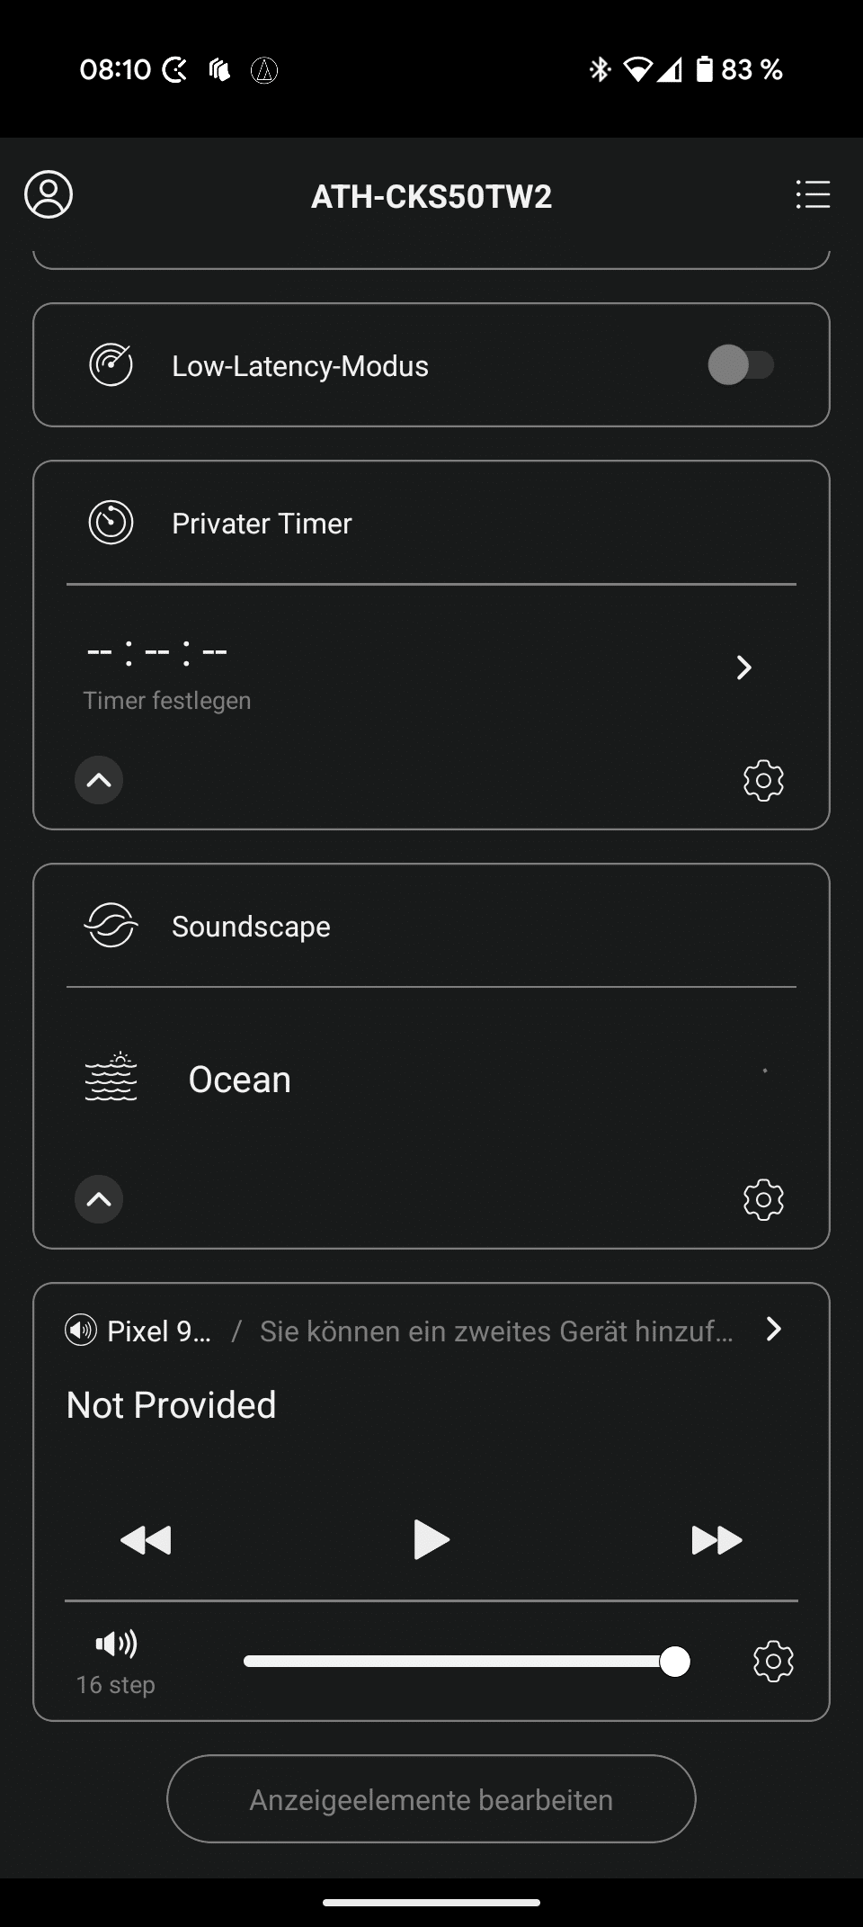
Task: Tap the Pixel 9 device speaker icon
Action: tap(81, 1330)
